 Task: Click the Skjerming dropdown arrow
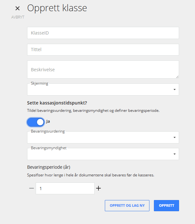pos(175,89)
